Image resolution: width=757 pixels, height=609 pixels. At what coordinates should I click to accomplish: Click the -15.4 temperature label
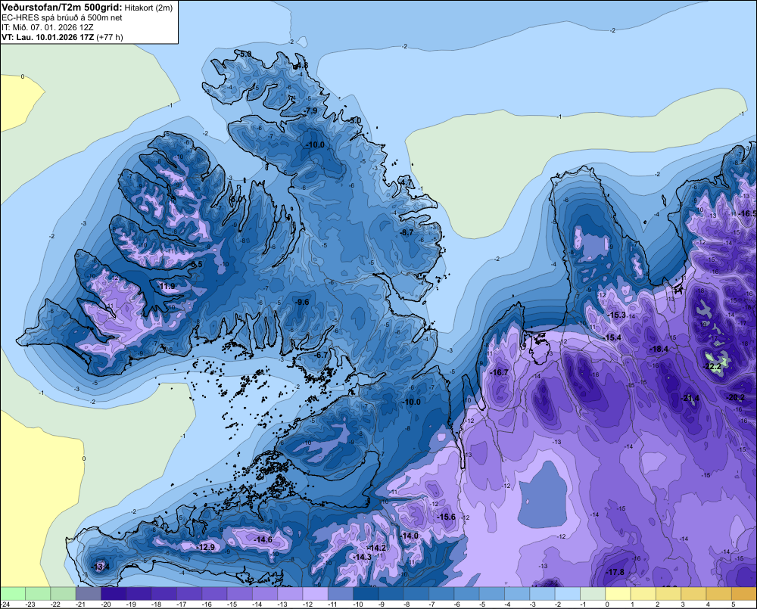(612, 337)
